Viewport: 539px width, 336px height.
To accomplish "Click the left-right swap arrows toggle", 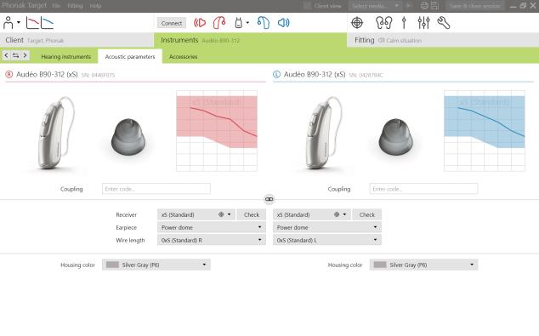I will point(15,55).
